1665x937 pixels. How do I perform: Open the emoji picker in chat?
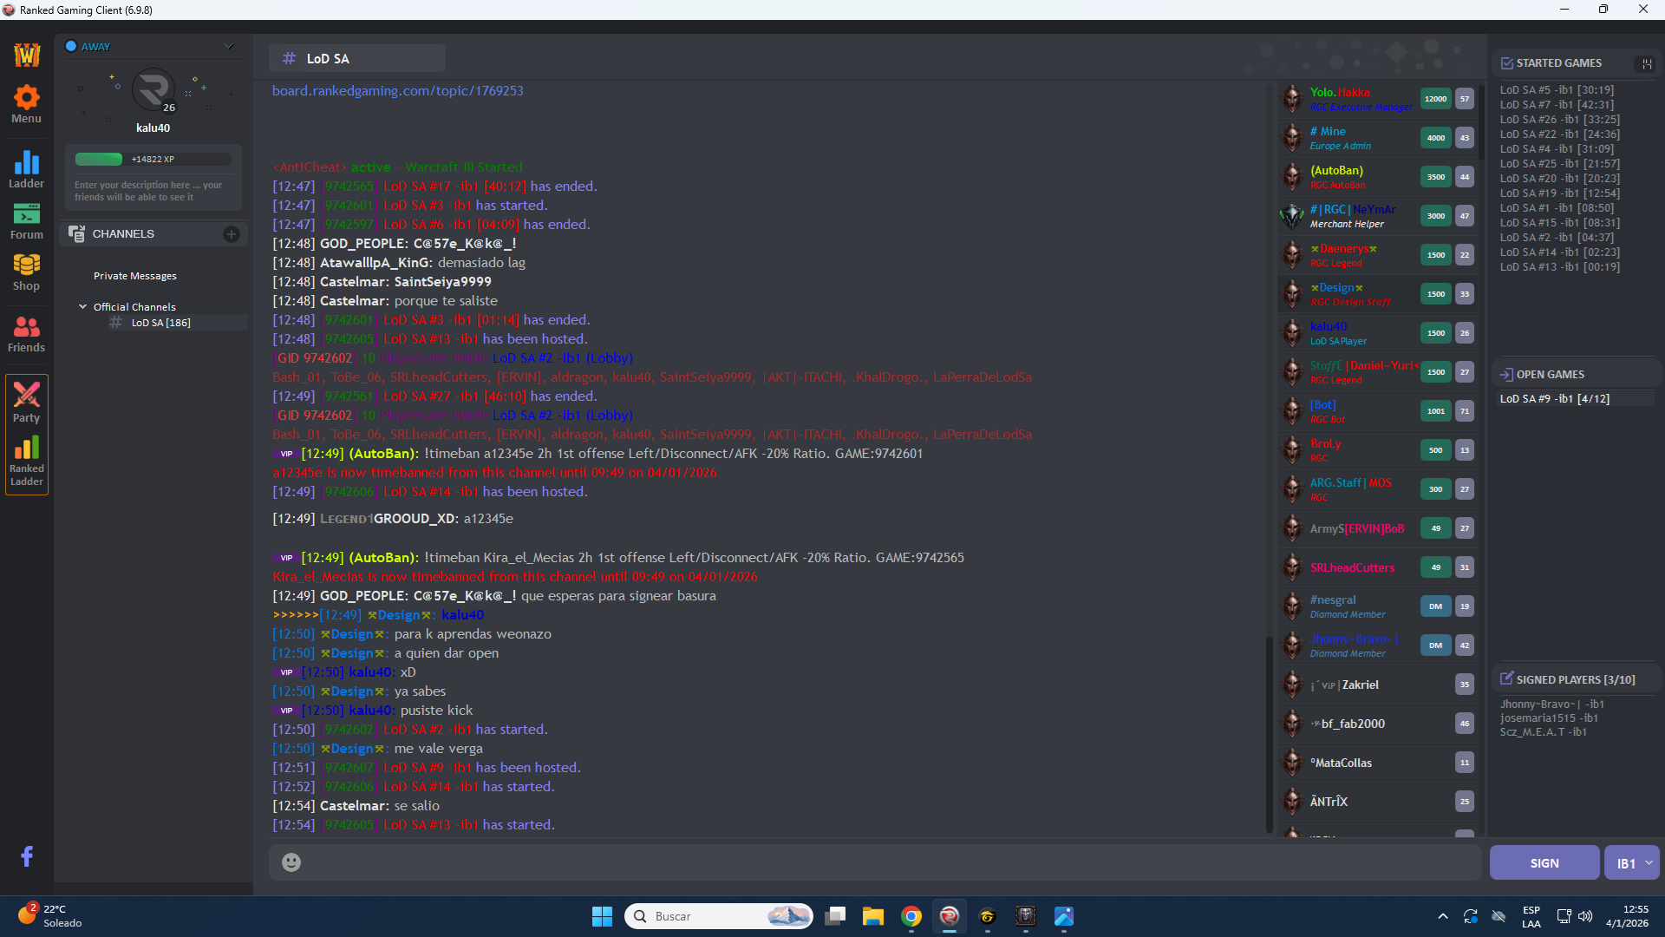pyautogui.click(x=291, y=862)
